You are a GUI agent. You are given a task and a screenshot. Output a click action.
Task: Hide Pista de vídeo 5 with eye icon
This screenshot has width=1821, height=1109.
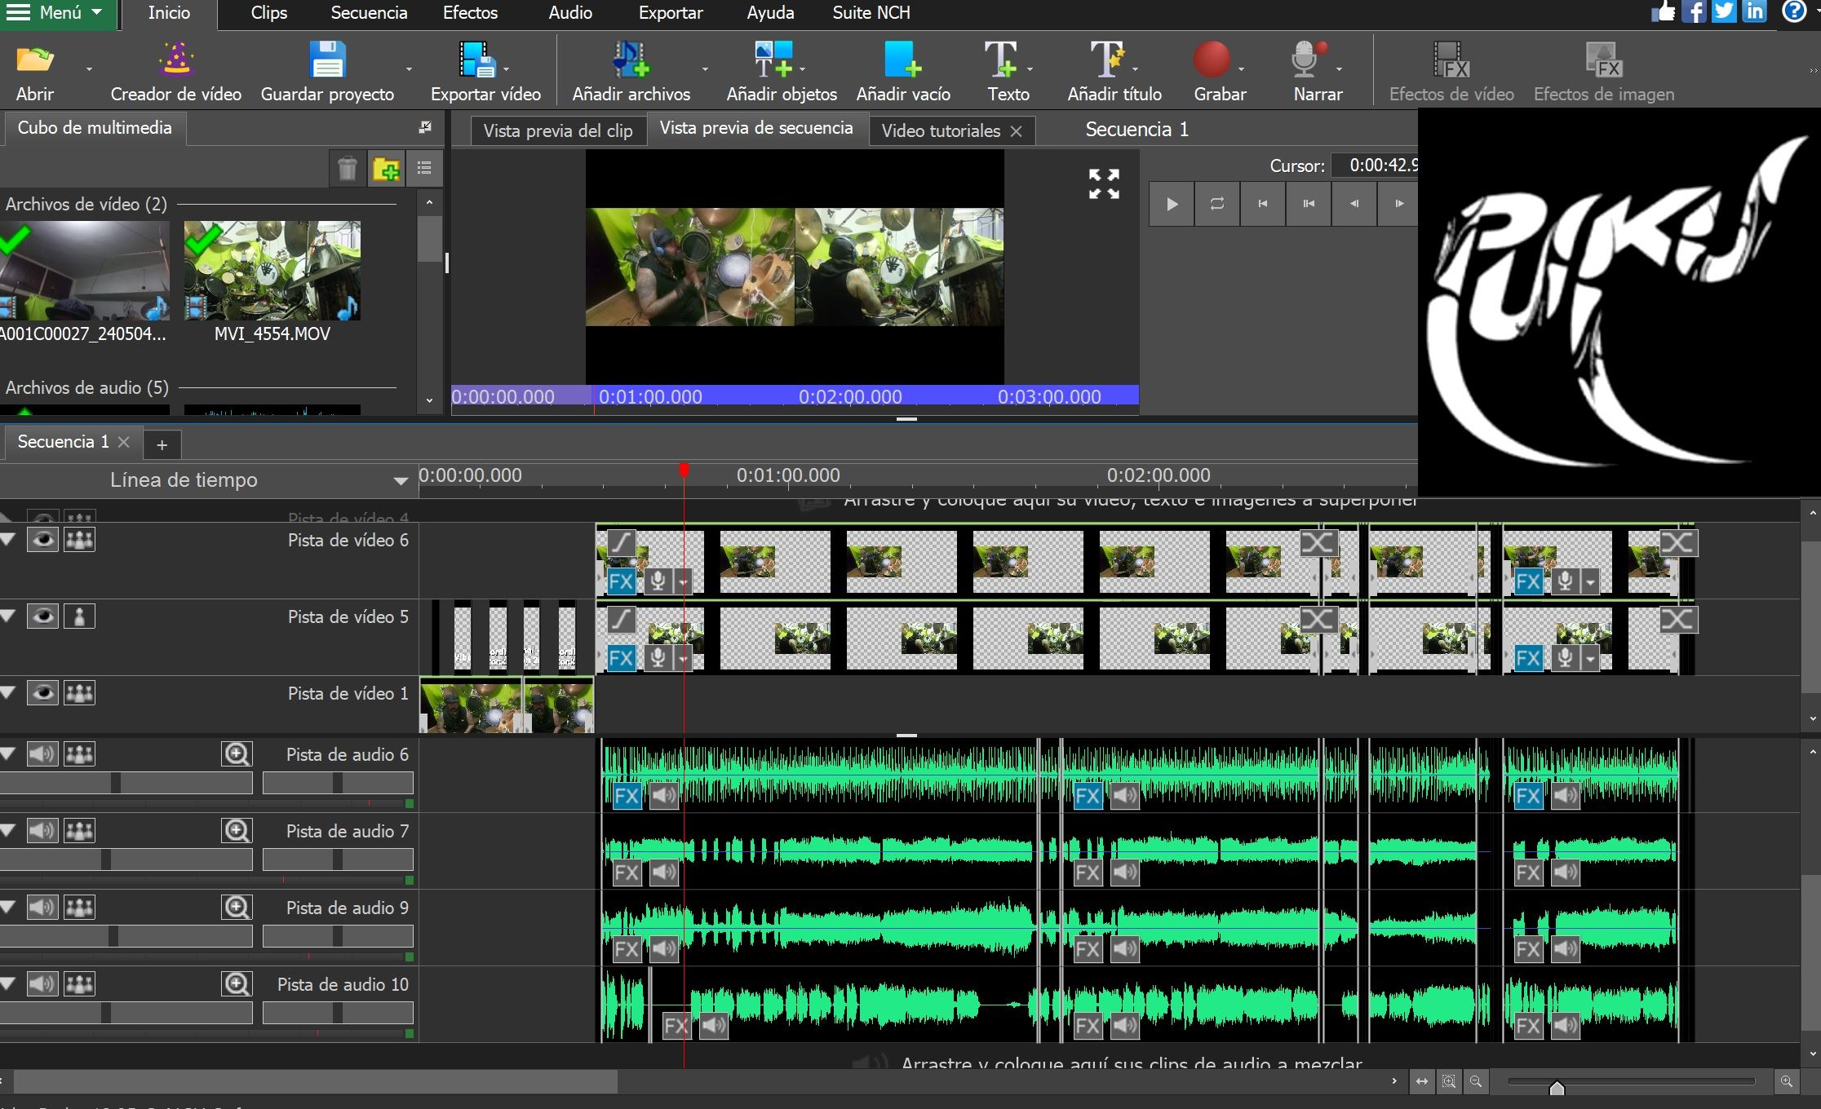(x=42, y=616)
